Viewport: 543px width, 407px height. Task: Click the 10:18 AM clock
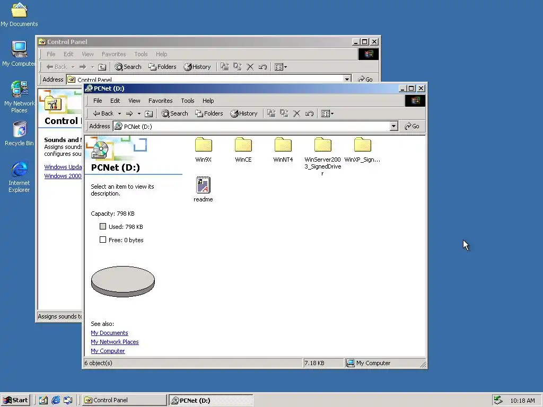[522, 401]
